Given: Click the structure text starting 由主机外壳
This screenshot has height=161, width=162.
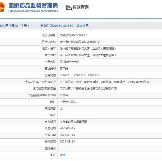Looking at the screenshot, I should click(x=105, y=82).
